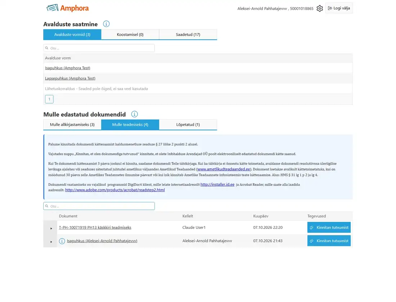Open settings via the gear icon
This screenshot has width=396, height=302.
pos(319,8)
